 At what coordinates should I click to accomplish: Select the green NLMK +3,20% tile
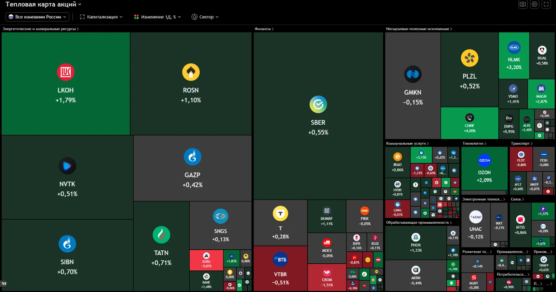click(514, 56)
